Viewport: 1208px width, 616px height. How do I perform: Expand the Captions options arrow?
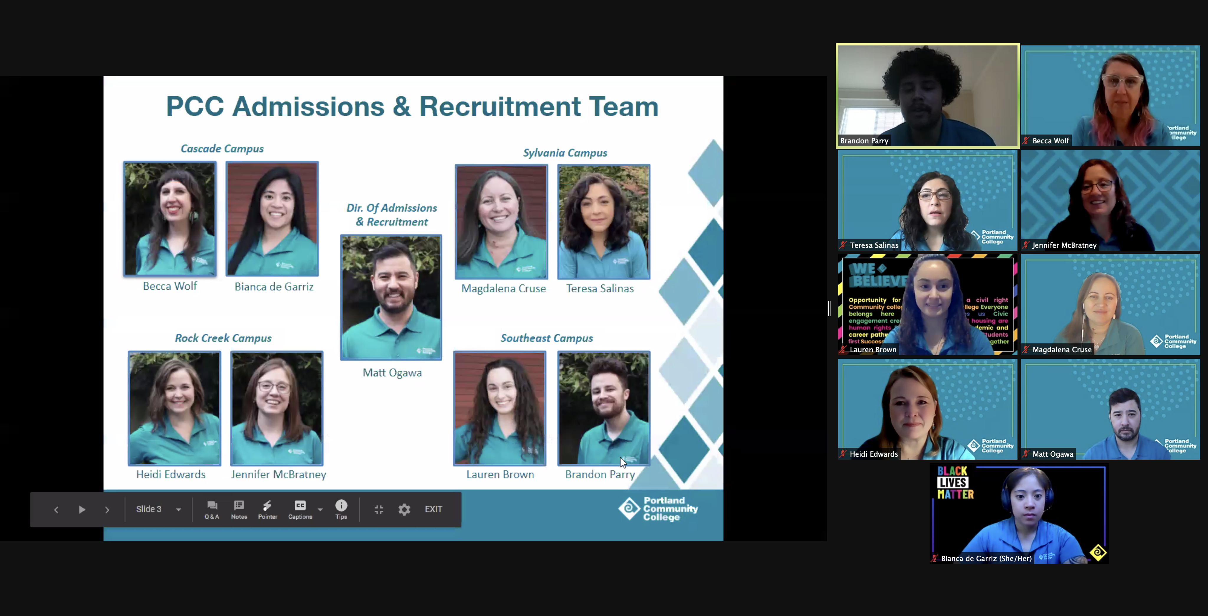(320, 509)
